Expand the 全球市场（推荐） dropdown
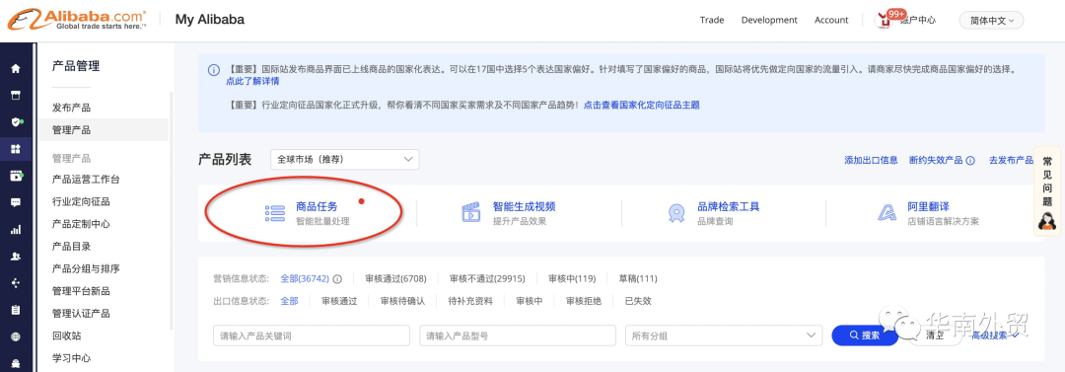Viewport: 1065px width, 372px height. [x=345, y=159]
